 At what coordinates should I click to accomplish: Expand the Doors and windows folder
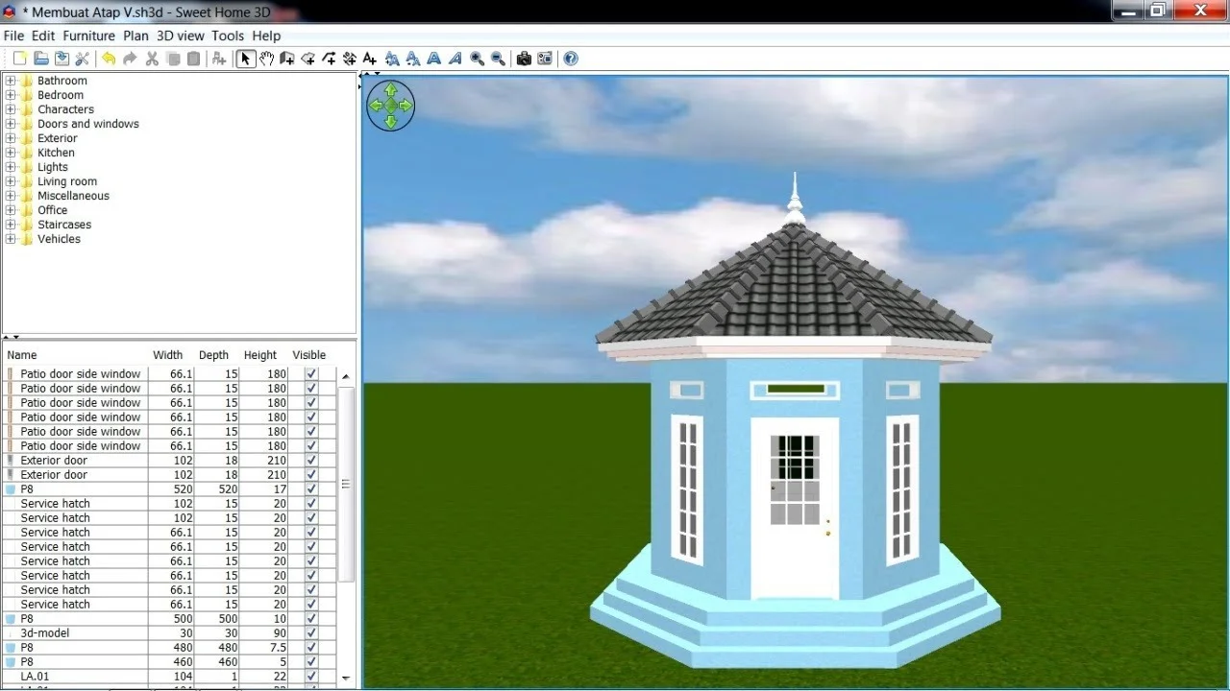tap(11, 124)
